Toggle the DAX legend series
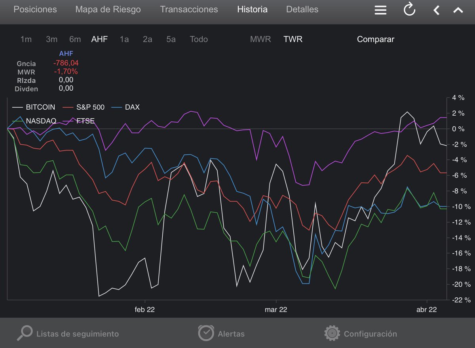 [x=126, y=107]
